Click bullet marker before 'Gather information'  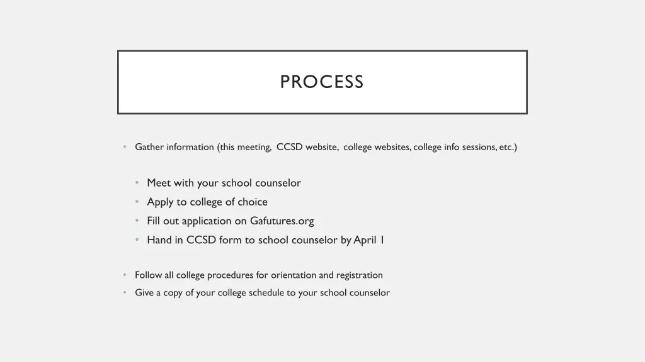click(125, 146)
